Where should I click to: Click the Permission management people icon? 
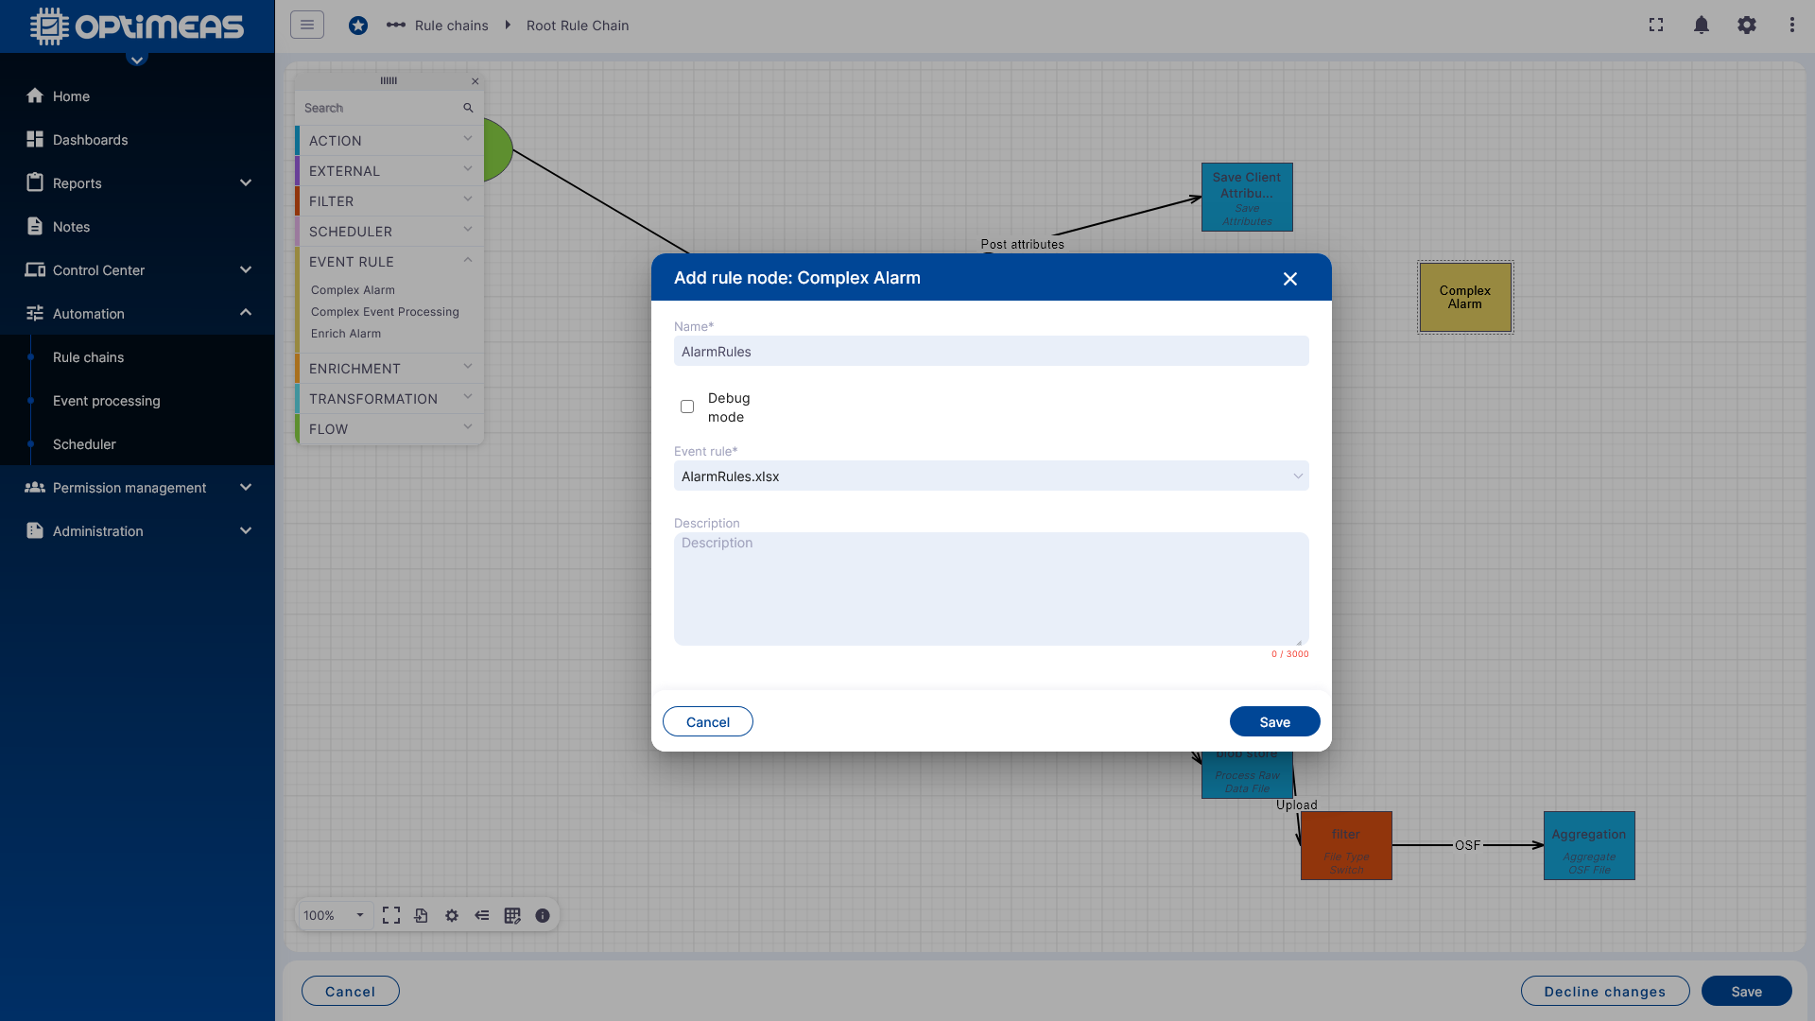point(35,487)
